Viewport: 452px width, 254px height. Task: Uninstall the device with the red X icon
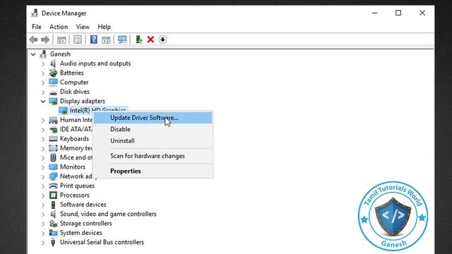(150, 40)
